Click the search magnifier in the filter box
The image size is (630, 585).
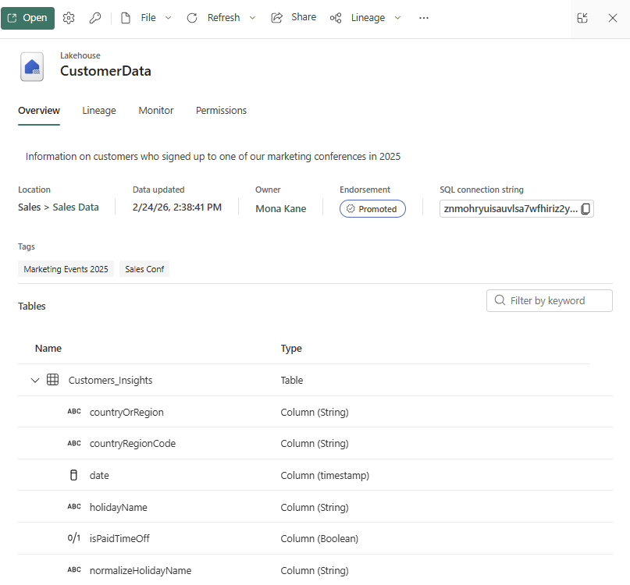[x=500, y=300]
